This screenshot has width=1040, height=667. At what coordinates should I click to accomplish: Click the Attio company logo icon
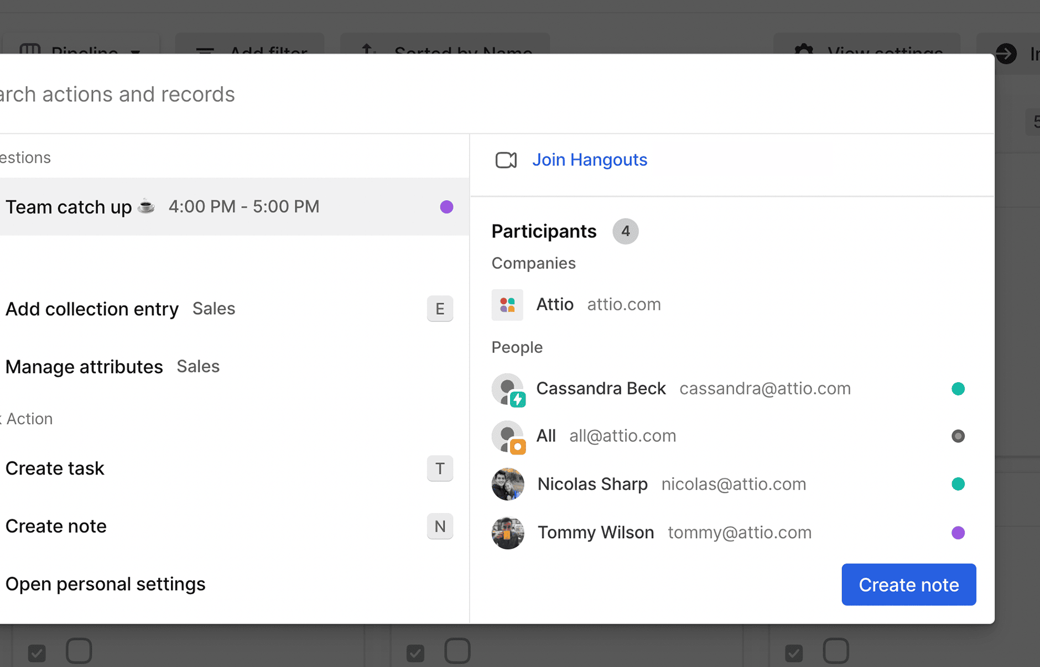tap(507, 305)
